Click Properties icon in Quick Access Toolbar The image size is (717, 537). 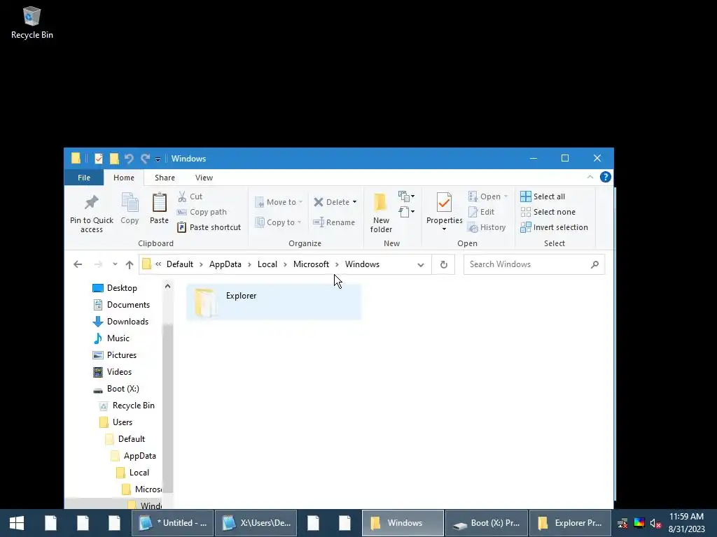click(x=98, y=159)
